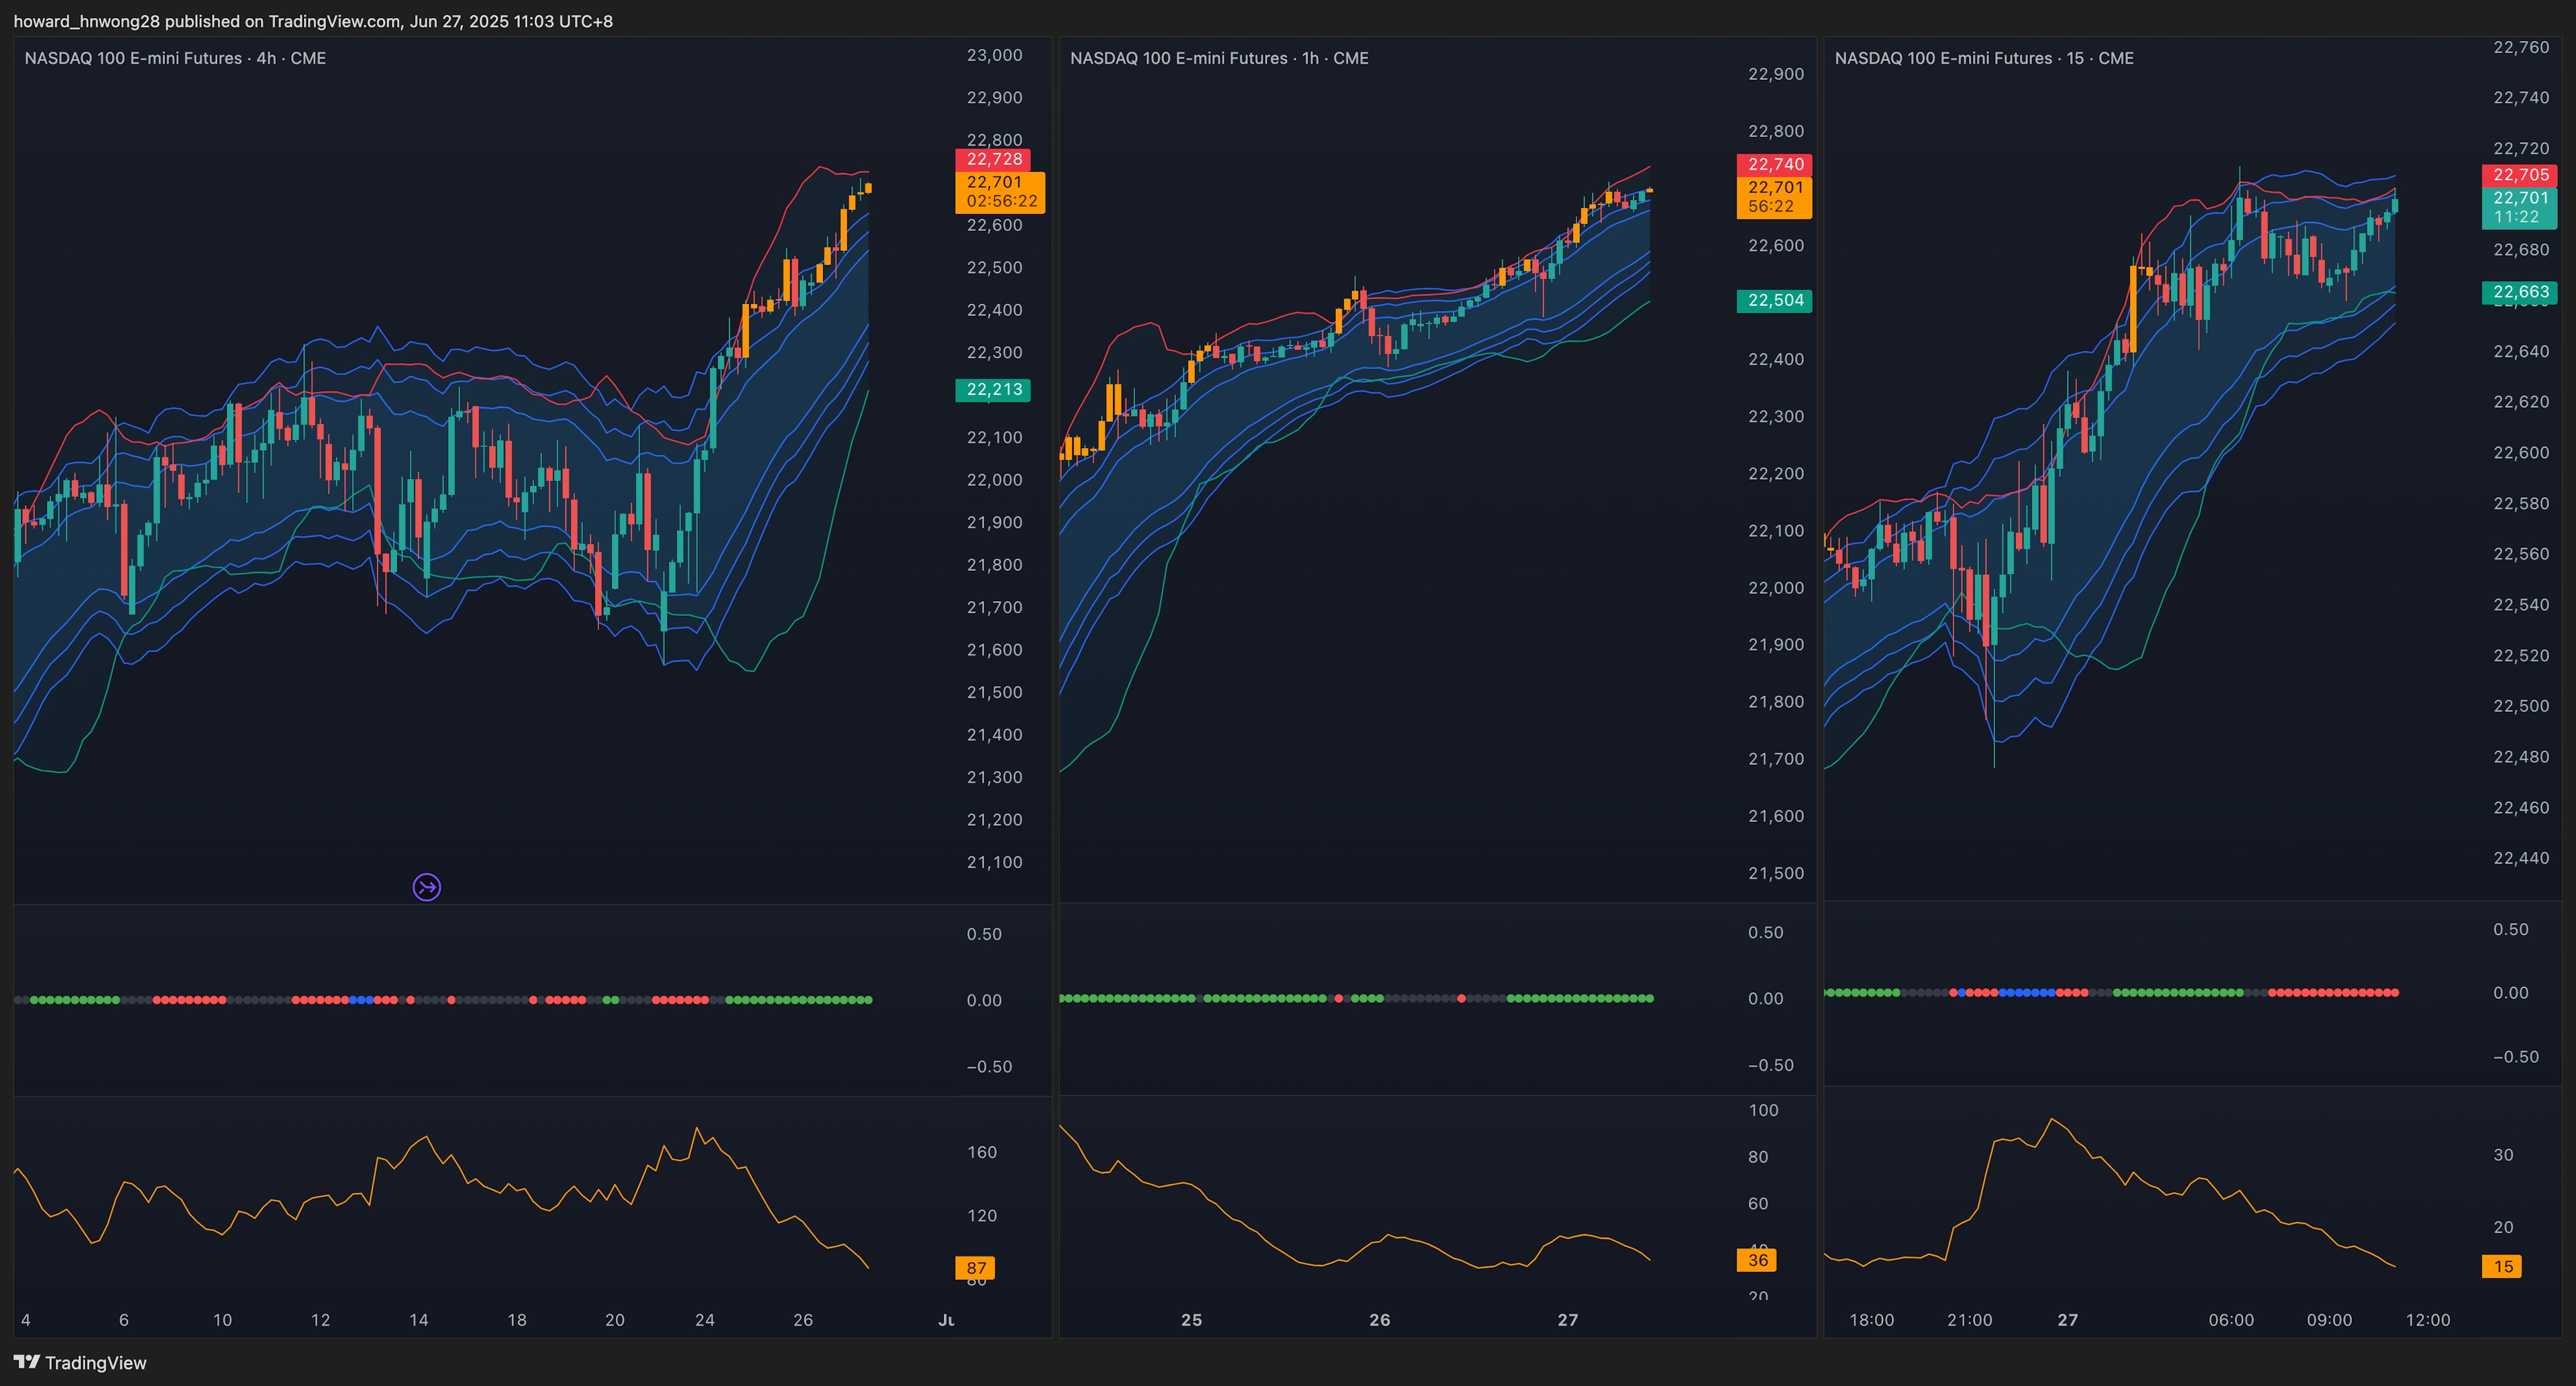Click orange 22,701 countdown label on 4h chart
The width and height of the screenshot is (2576, 1386).
point(1000,191)
